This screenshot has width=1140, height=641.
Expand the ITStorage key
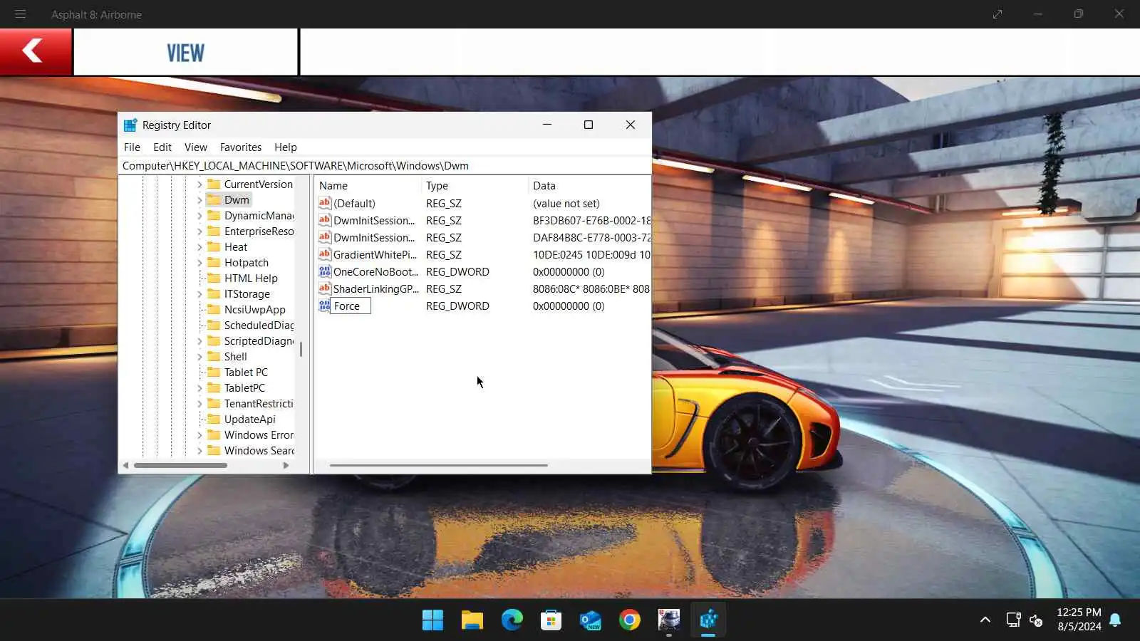(199, 294)
